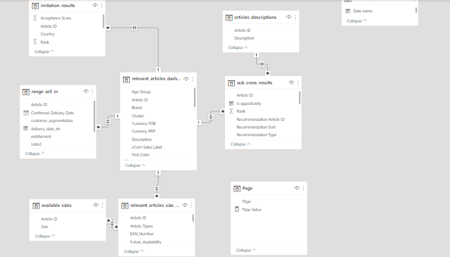Select EAN_Number field
450x257 pixels.
click(x=142, y=234)
